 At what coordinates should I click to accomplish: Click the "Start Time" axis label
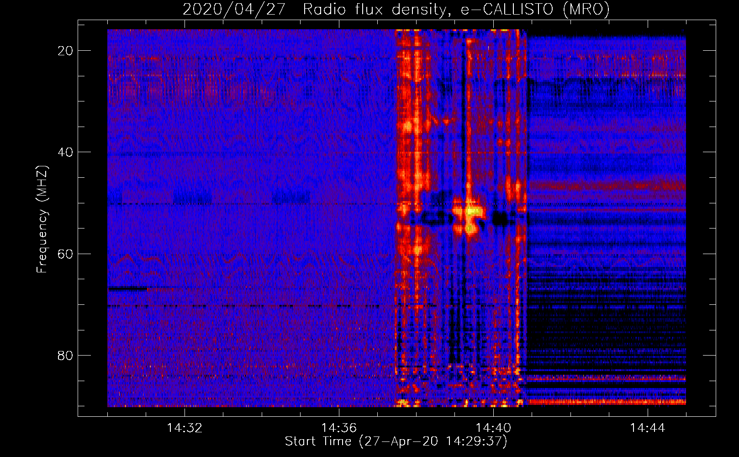(x=396, y=441)
